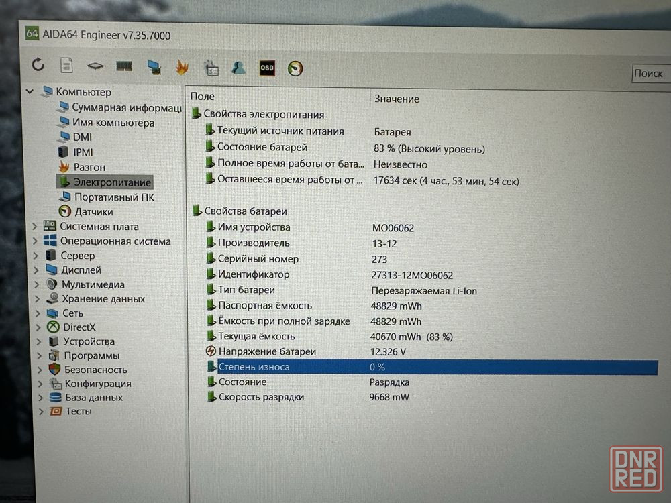Expand the Дисплей node
Image resolution: width=671 pixels, height=503 pixels.
click(36, 270)
